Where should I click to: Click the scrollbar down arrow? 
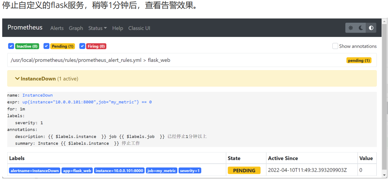point(385,175)
